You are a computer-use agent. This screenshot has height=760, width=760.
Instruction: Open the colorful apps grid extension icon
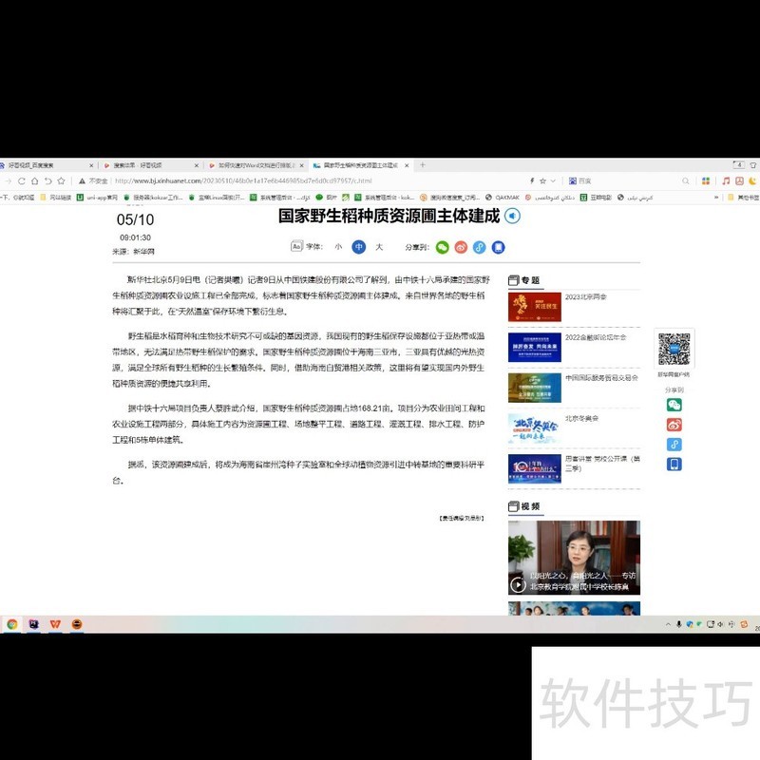706,180
